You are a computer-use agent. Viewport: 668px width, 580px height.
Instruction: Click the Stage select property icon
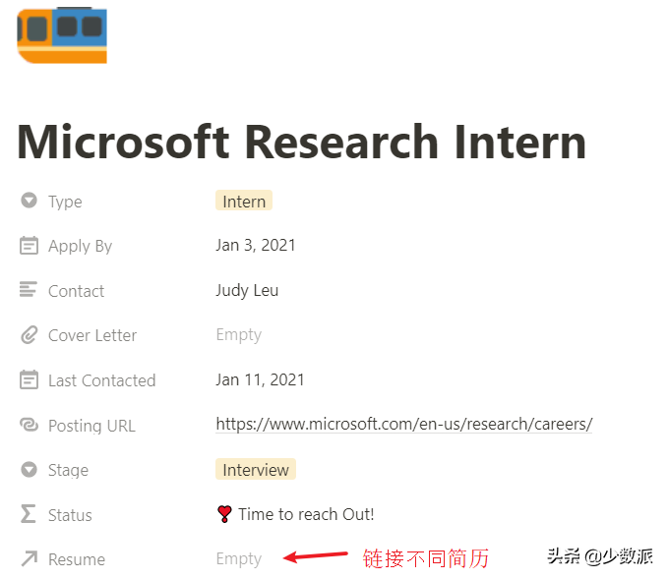coord(29,469)
